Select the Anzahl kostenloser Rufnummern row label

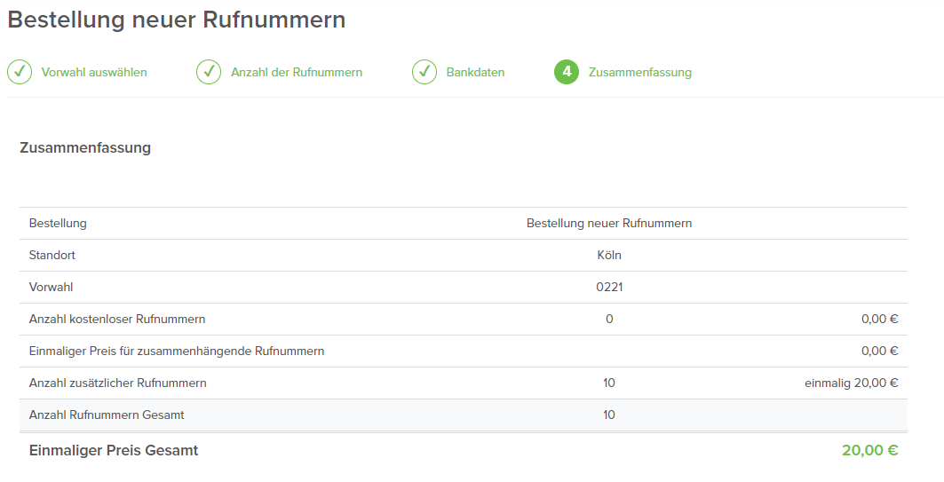117,319
